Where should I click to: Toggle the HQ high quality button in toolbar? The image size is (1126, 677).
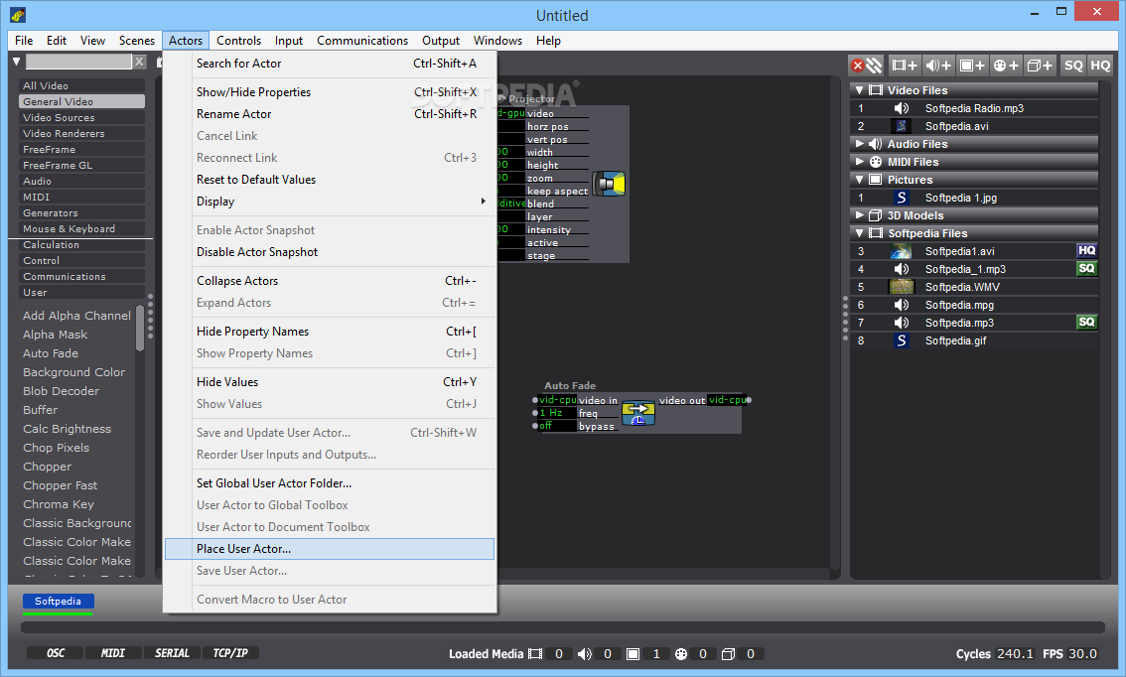[x=1100, y=66]
